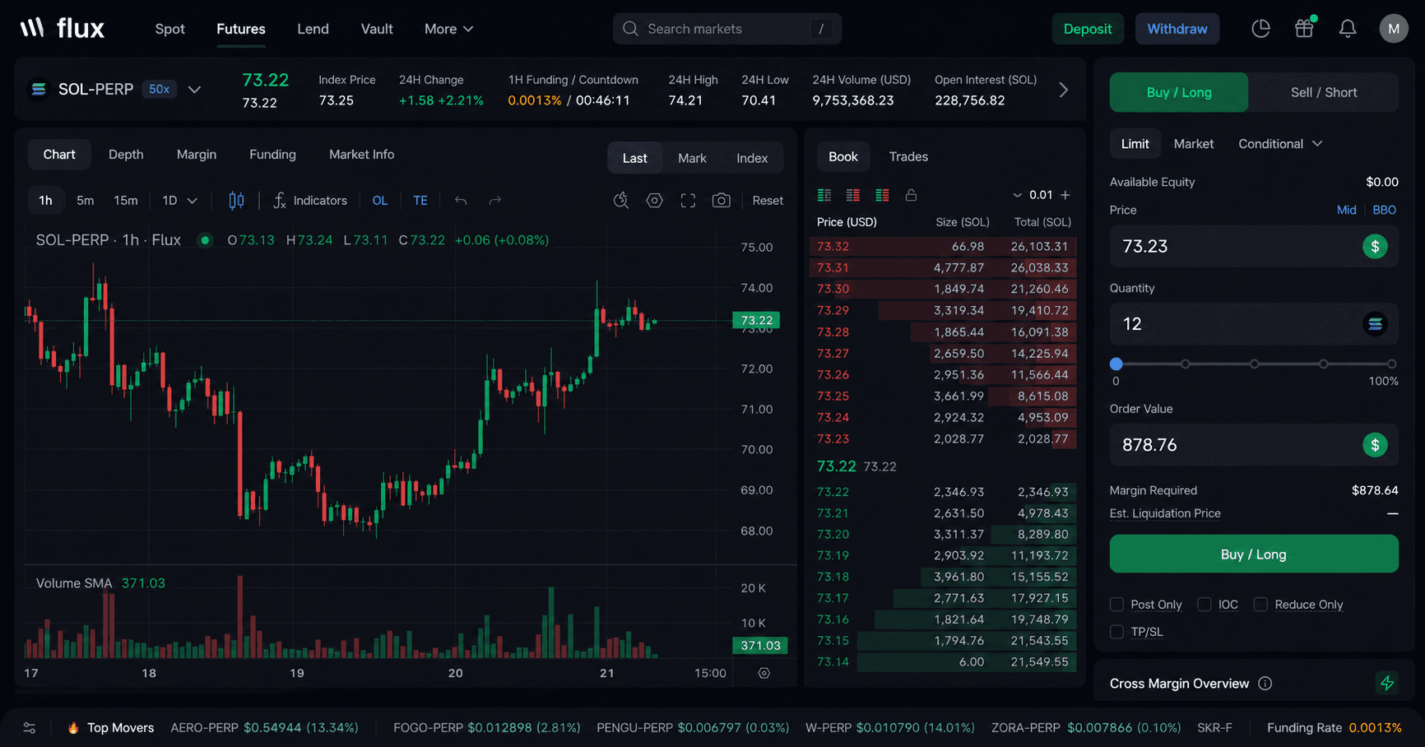
Task: Open the rewards gift icon
Action: pos(1304,29)
